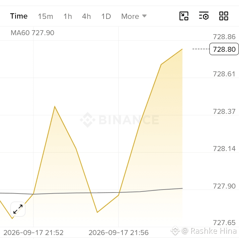Screen dimensions: 239x239
Task: Select the 4h interval tab
Action: 86,16
